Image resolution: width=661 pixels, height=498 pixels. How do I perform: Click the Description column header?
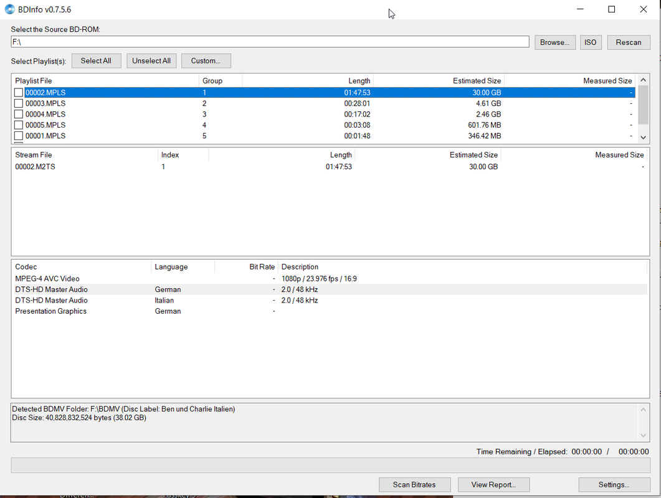(462, 266)
